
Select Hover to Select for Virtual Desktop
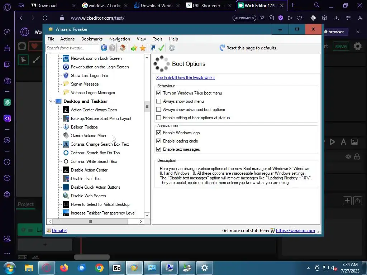100,204
